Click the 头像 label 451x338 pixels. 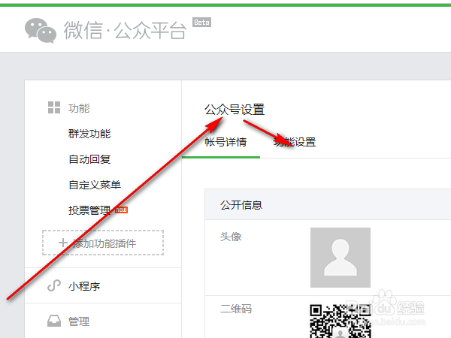click(231, 237)
